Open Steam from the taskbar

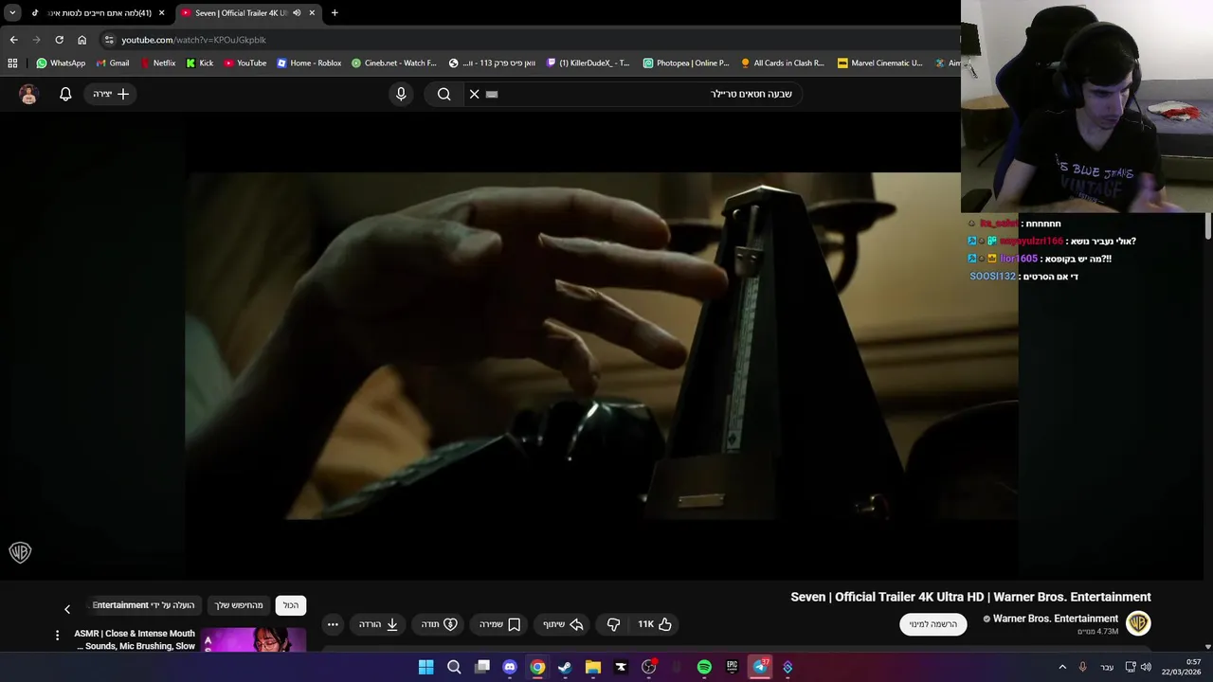(565, 667)
